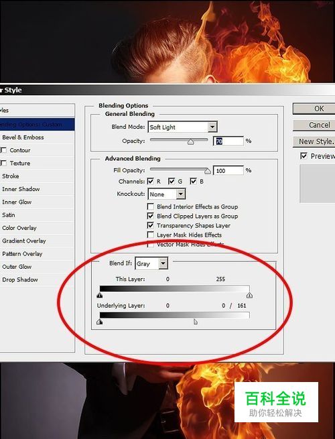This screenshot has width=335, height=439.
Task: Click the Underlying Layer value 161
Action: (242, 306)
